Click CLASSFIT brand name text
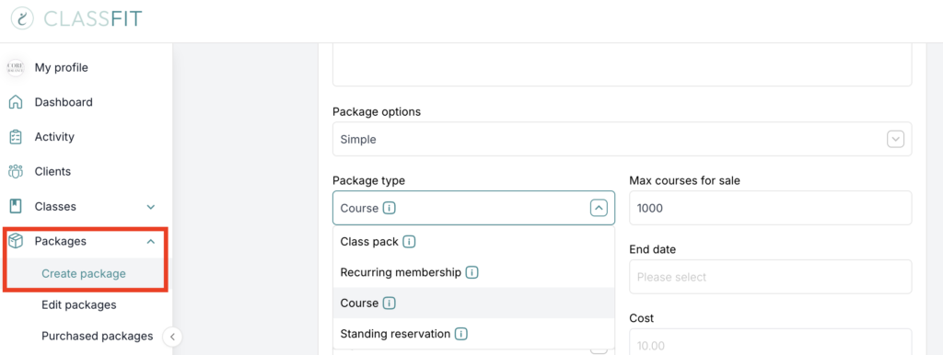Screen dimensions: 943x355 (93, 18)
